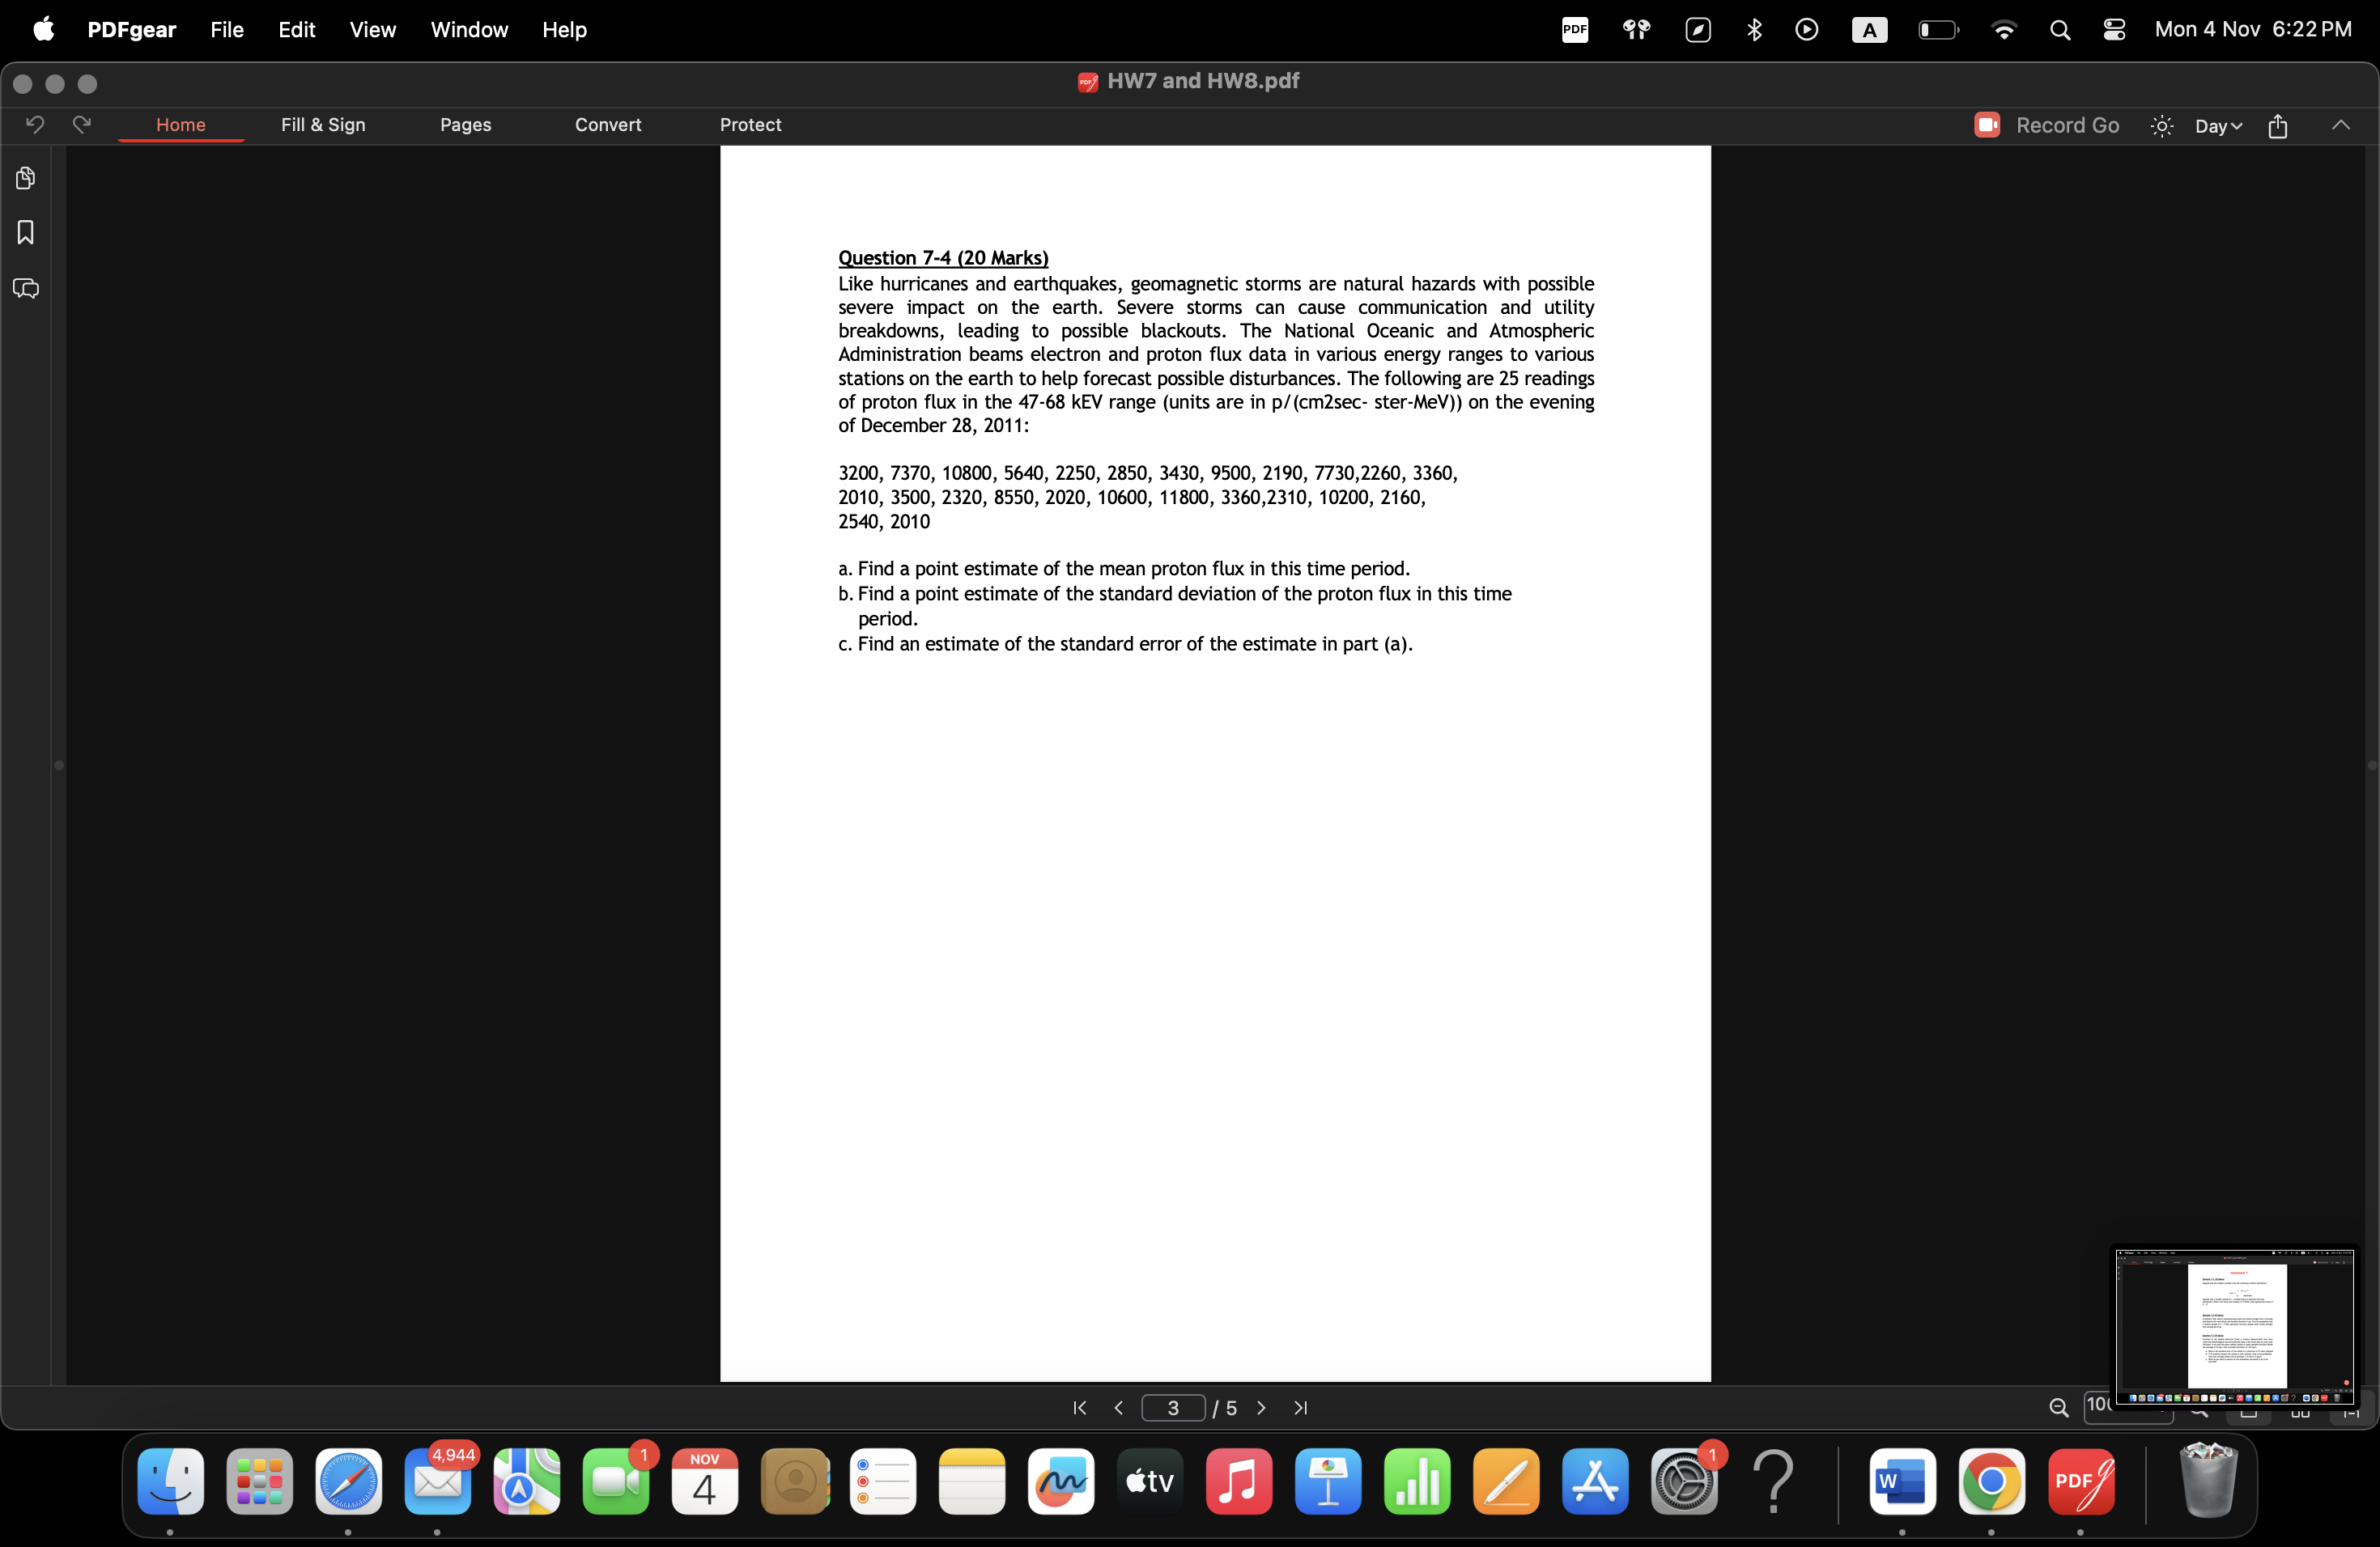The width and height of the screenshot is (2380, 1547).
Task: Click the undo arrow icon
Action: tap(35, 124)
